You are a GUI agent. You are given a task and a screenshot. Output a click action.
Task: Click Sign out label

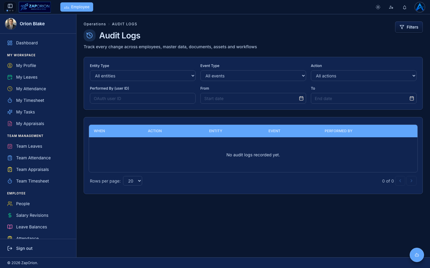pyautogui.click(x=24, y=248)
